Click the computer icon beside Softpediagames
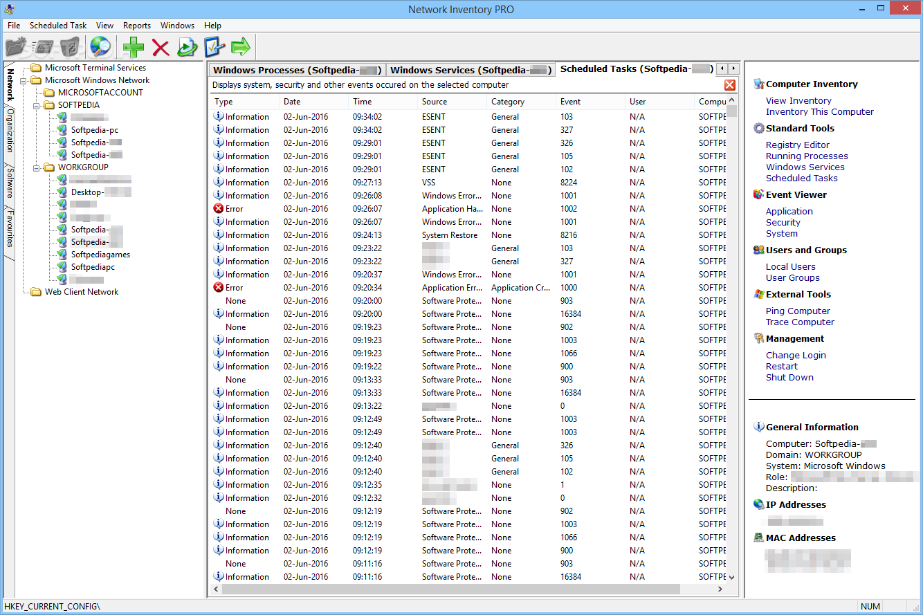Image resolution: width=923 pixels, height=615 pixels. coord(62,255)
